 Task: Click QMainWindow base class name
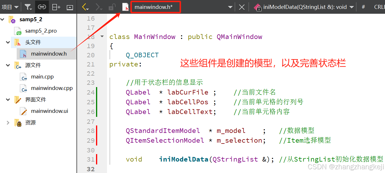point(239,37)
